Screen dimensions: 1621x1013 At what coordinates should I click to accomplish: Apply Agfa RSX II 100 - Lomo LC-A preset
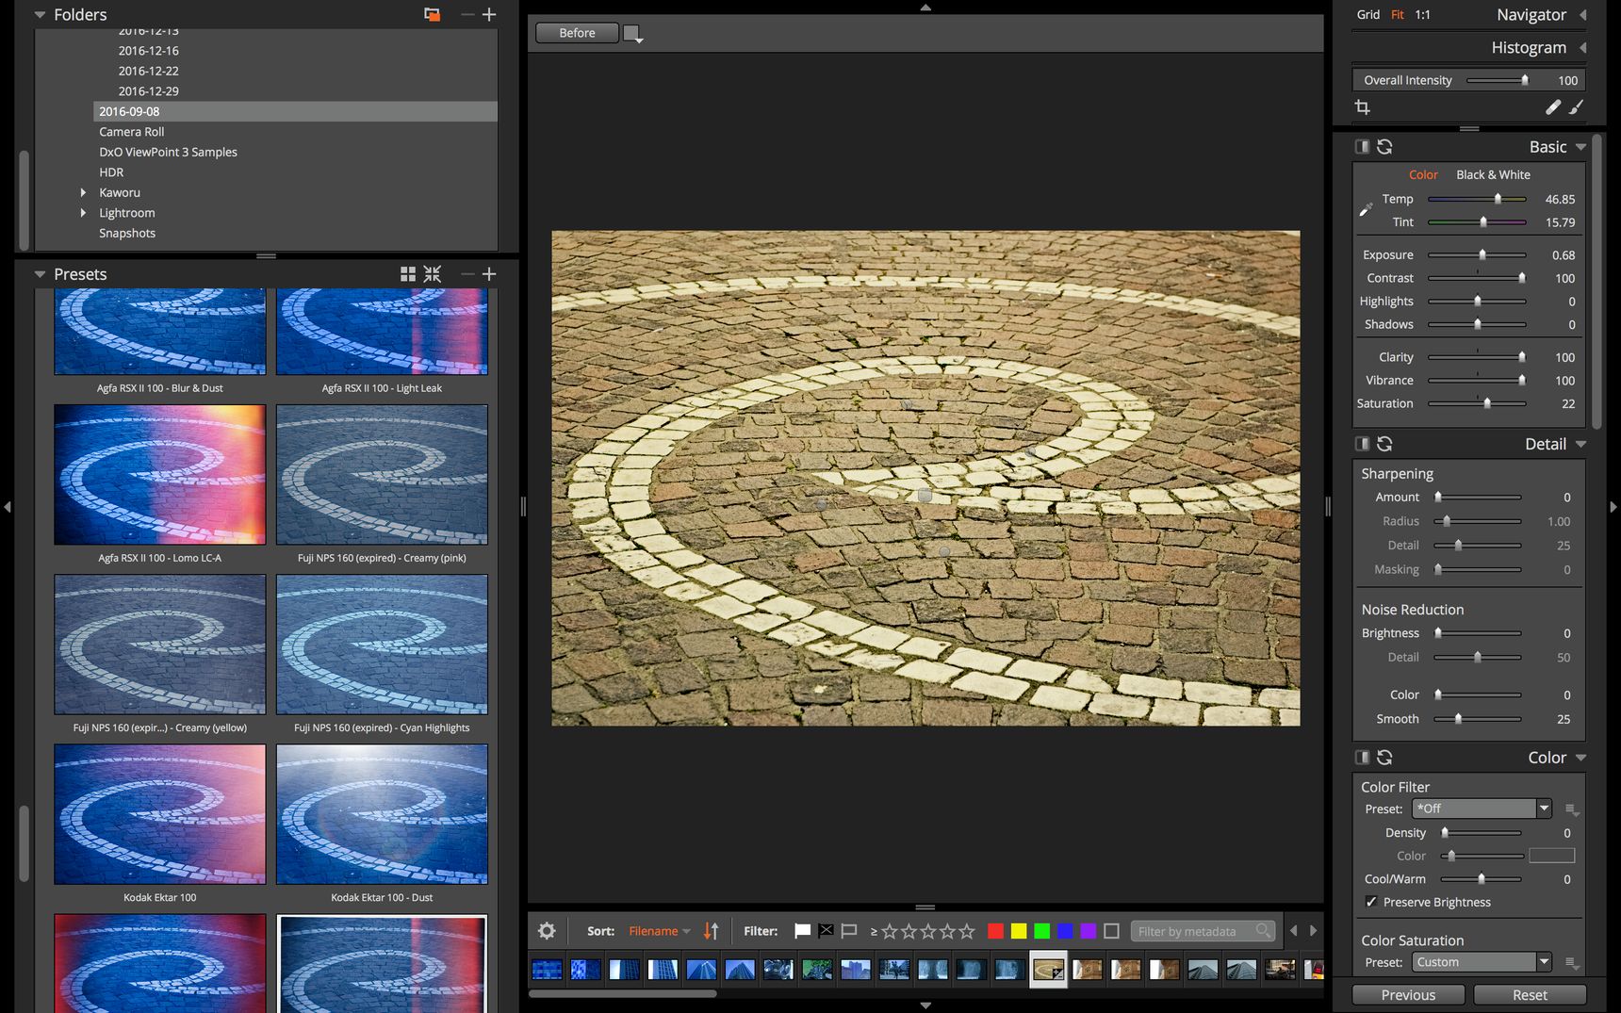coord(159,475)
